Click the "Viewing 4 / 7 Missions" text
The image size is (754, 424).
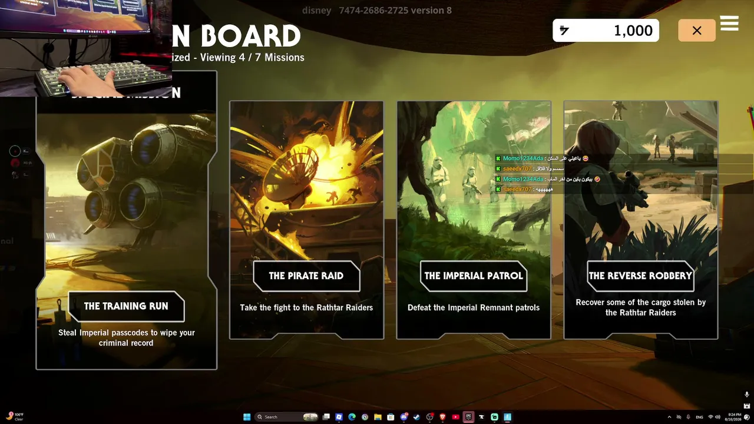click(x=252, y=58)
